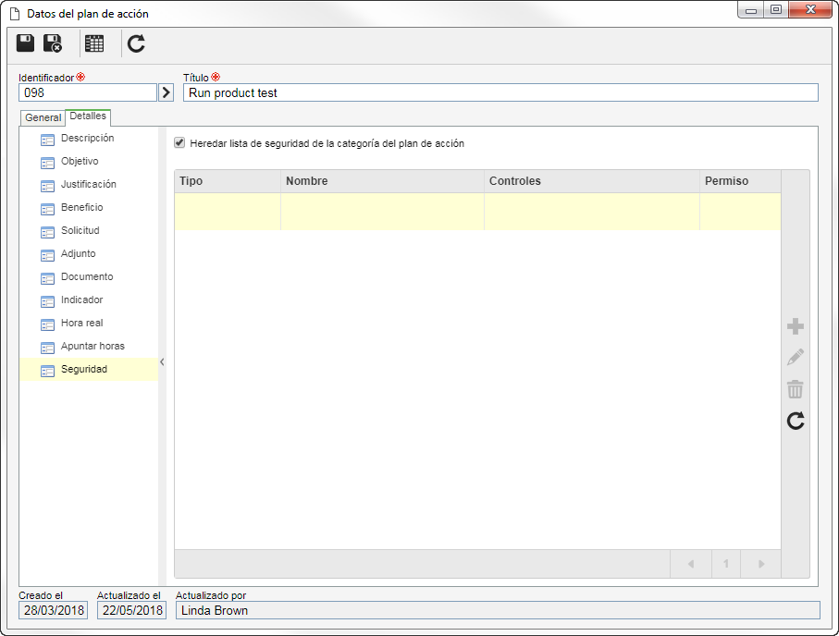The width and height of the screenshot is (839, 636).
Task: Click the Save floppy disk icon
Action: 25,43
